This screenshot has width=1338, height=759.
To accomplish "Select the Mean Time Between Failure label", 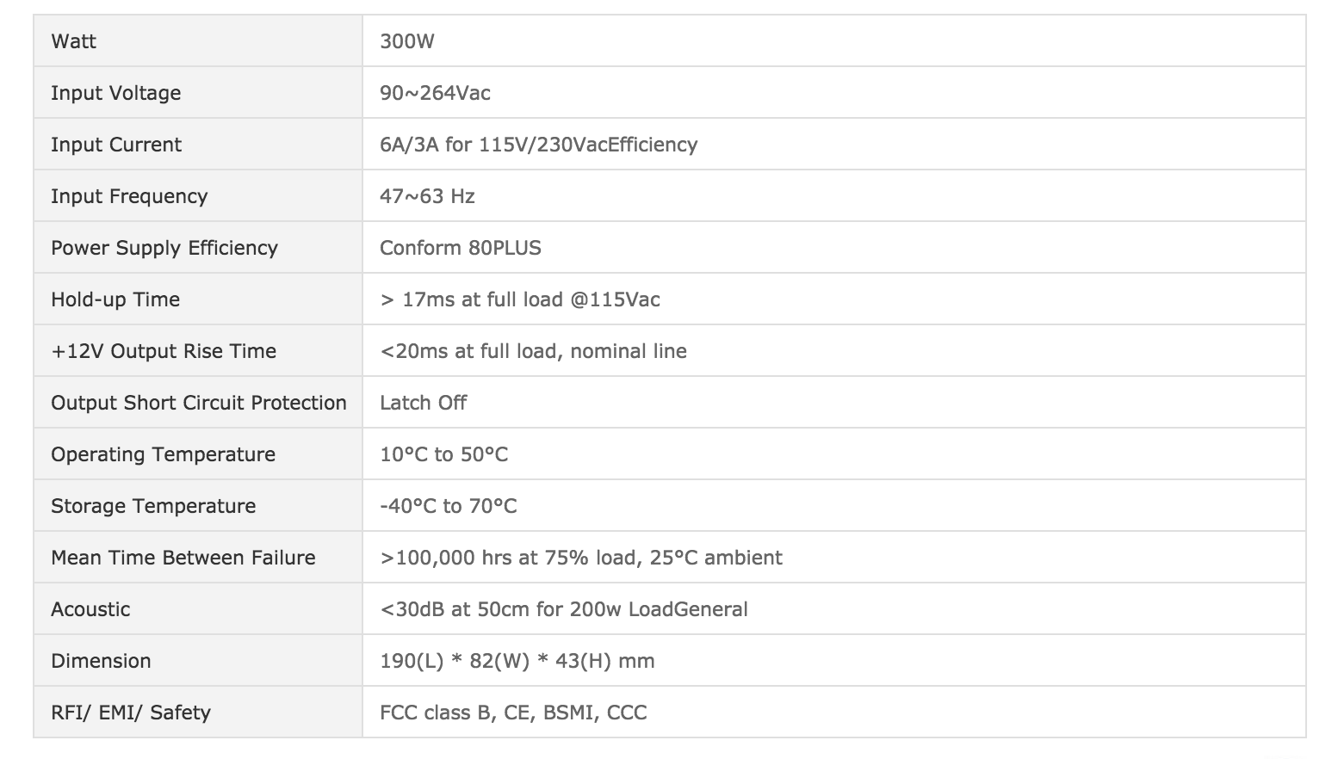I will point(183,558).
